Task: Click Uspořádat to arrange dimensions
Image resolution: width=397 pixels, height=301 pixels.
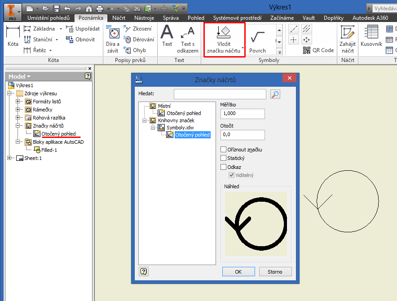Action: [83, 29]
